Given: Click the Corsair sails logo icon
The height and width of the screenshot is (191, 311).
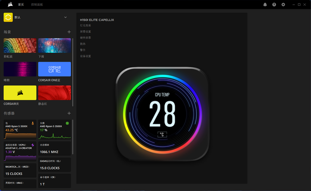Looking at the screenshot, I should [x=10, y=4].
